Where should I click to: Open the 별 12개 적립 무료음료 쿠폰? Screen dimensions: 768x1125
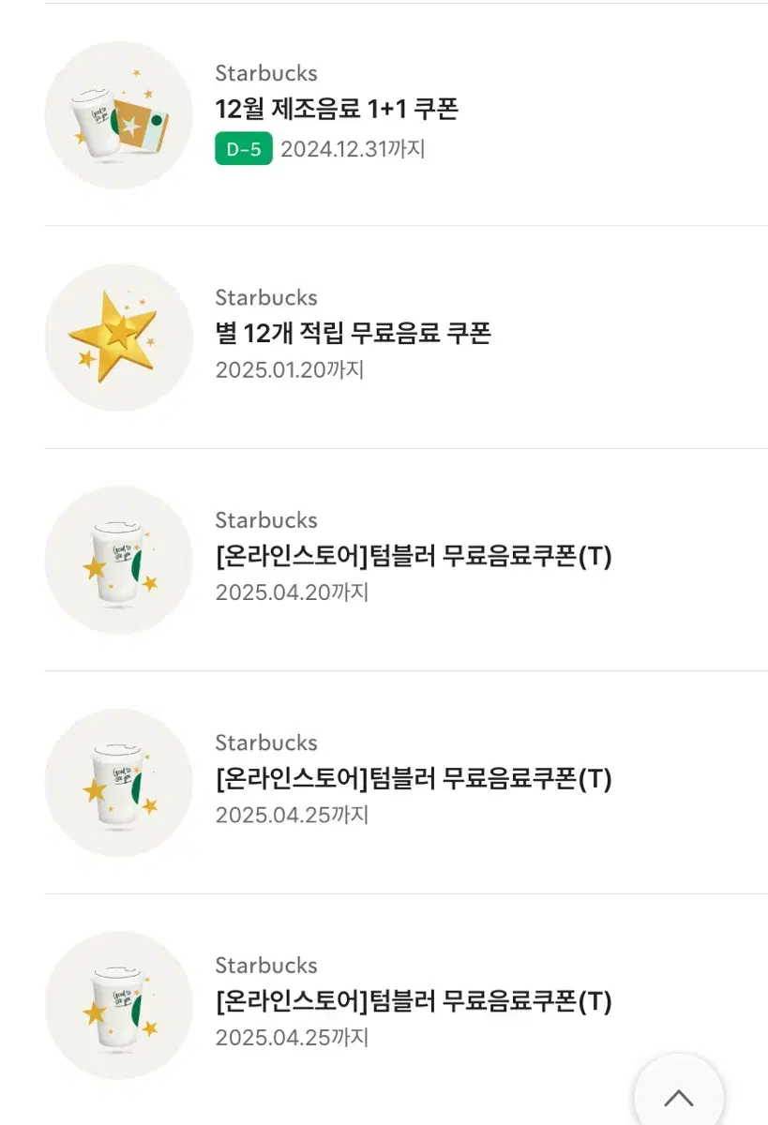click(354, 333)
